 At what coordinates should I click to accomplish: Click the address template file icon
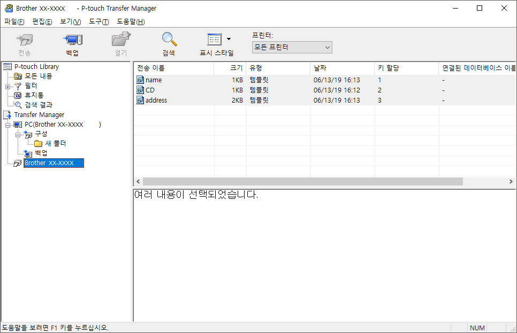140,100
